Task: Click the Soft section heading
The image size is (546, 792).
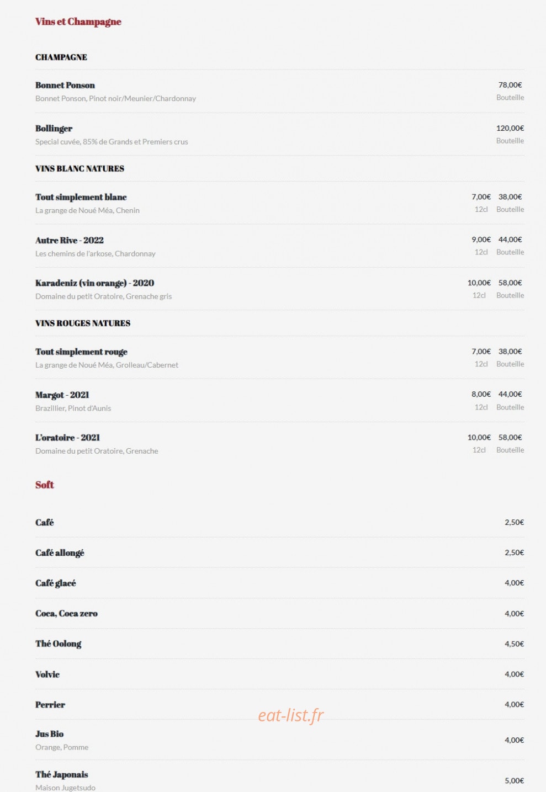Action: [45, 485]
